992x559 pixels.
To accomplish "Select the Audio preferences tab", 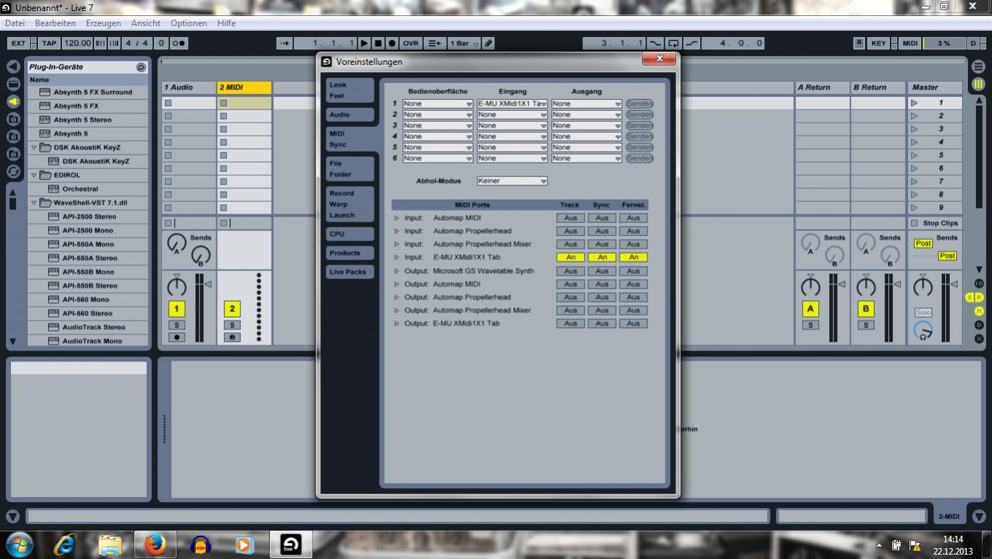I will click(x=350, y=114).
